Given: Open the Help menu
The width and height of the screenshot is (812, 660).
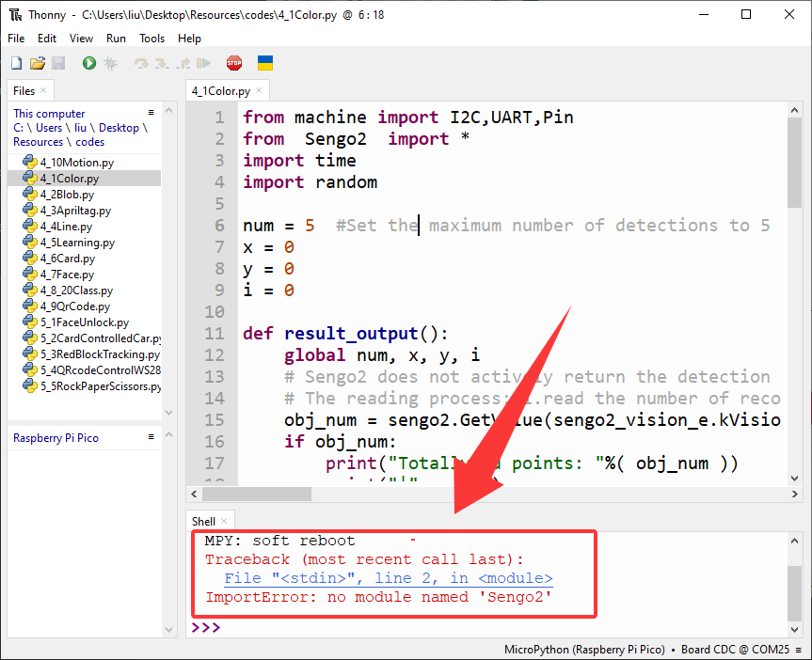Looking at the screenshot, I should [189, 39].
